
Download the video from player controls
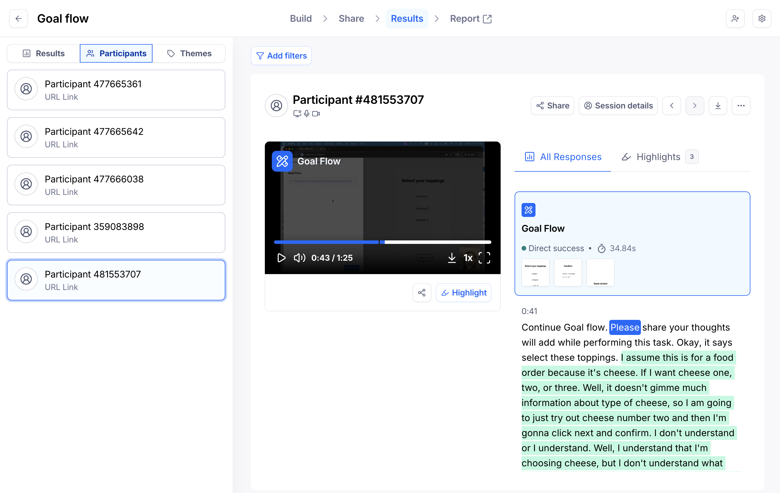pos(452,258)
